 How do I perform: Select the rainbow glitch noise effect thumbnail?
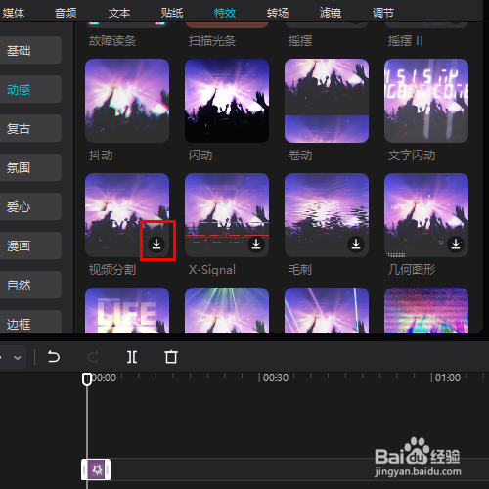pos(426,311)
